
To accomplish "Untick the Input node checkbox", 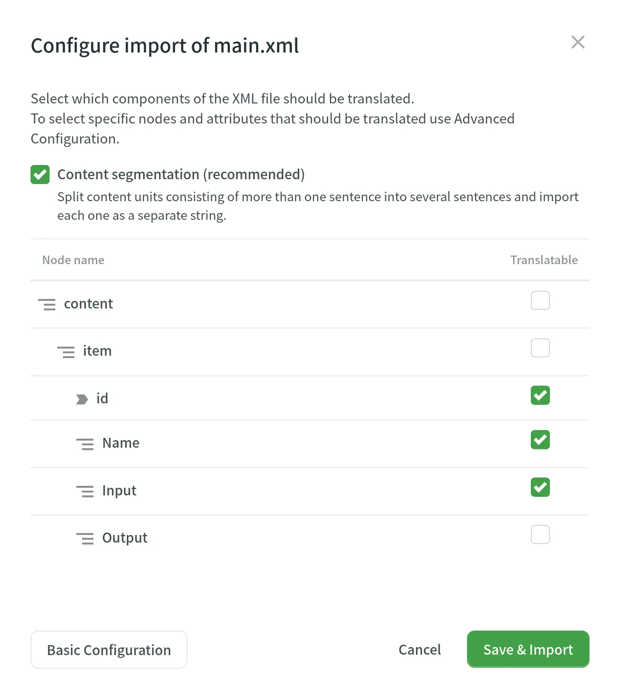I will pyautogui.click(x=540, y=487).
